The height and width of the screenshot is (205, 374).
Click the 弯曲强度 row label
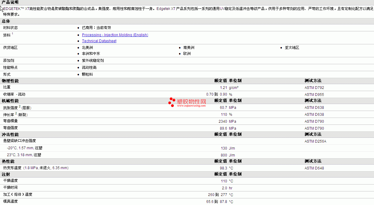click(x=11, y=128)
